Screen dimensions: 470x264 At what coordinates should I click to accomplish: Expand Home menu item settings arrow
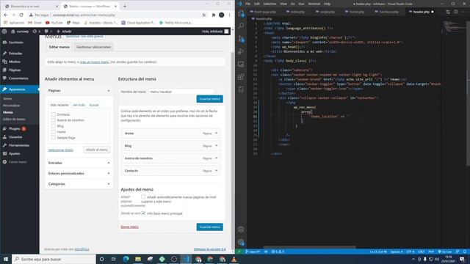coord(217,133)
